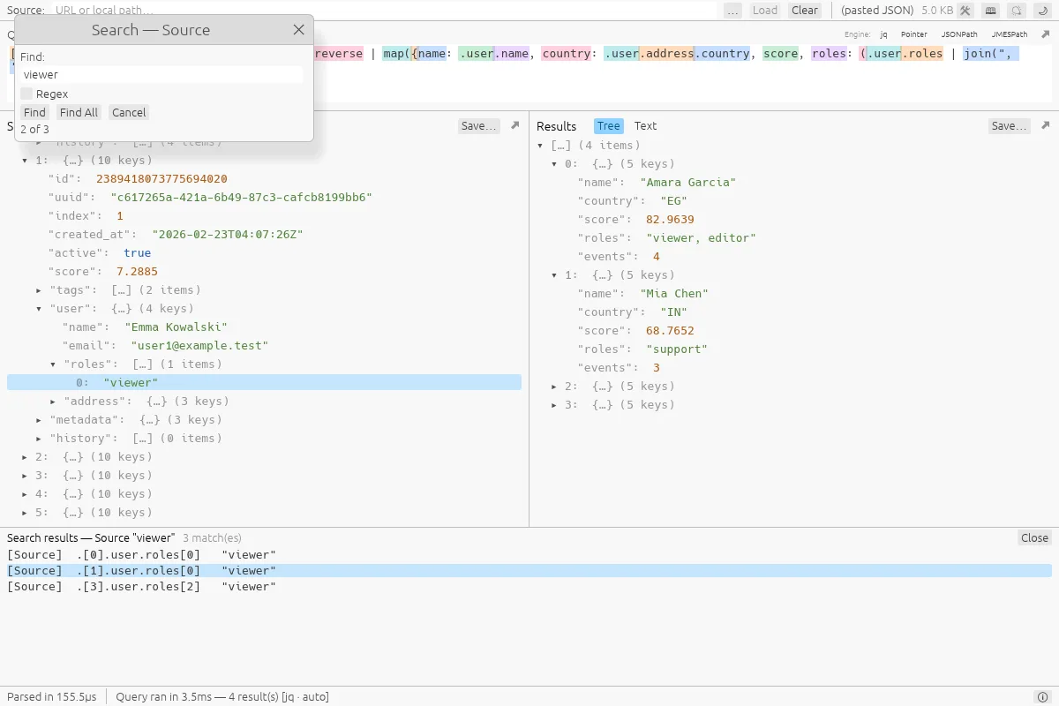Image resolution: width=1059 pixels, height=706 pixels.
Task: Focus the Find text field containing "viewer"
Action: pos(161,75)
